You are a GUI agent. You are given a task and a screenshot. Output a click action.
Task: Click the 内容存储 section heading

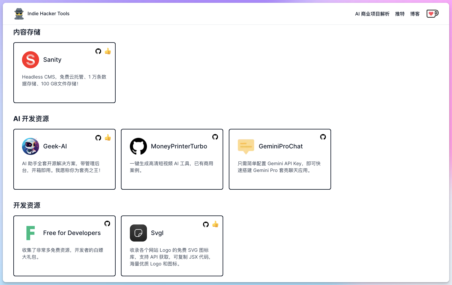pyautogui.click(x=27, y=32)
